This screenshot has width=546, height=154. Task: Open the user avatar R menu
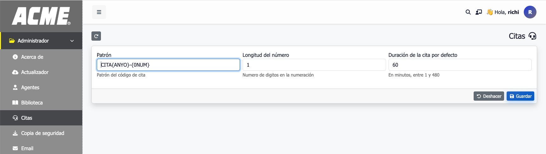point(530,12)
